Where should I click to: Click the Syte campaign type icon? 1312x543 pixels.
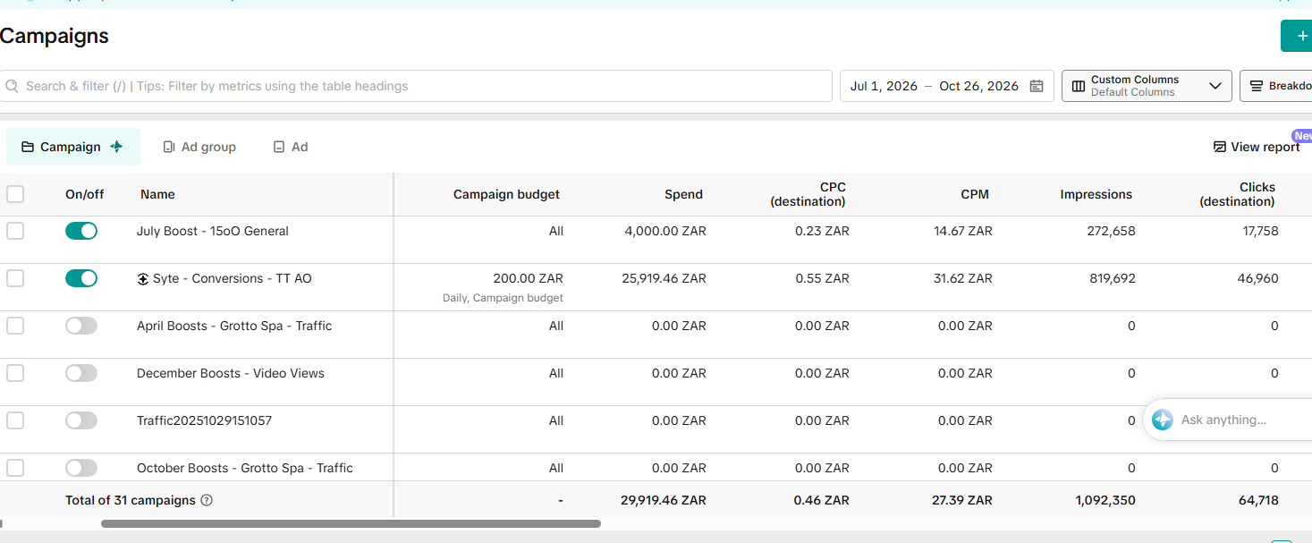pos(143,278)
